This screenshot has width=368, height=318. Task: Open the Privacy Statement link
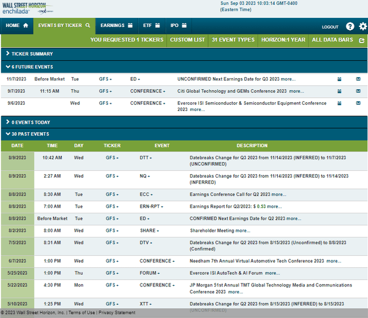pyautogui.click(x=117, y=313)
